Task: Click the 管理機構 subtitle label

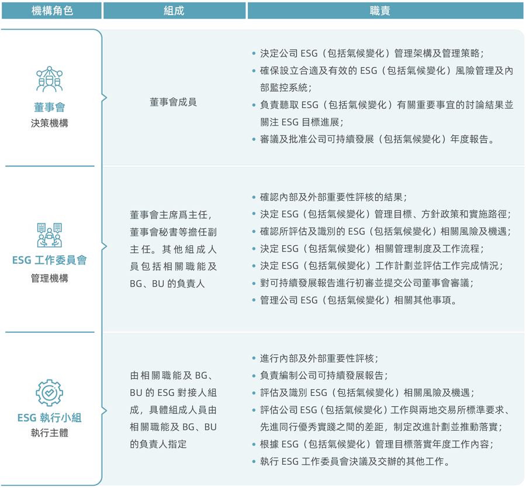Action: (50, 278)
